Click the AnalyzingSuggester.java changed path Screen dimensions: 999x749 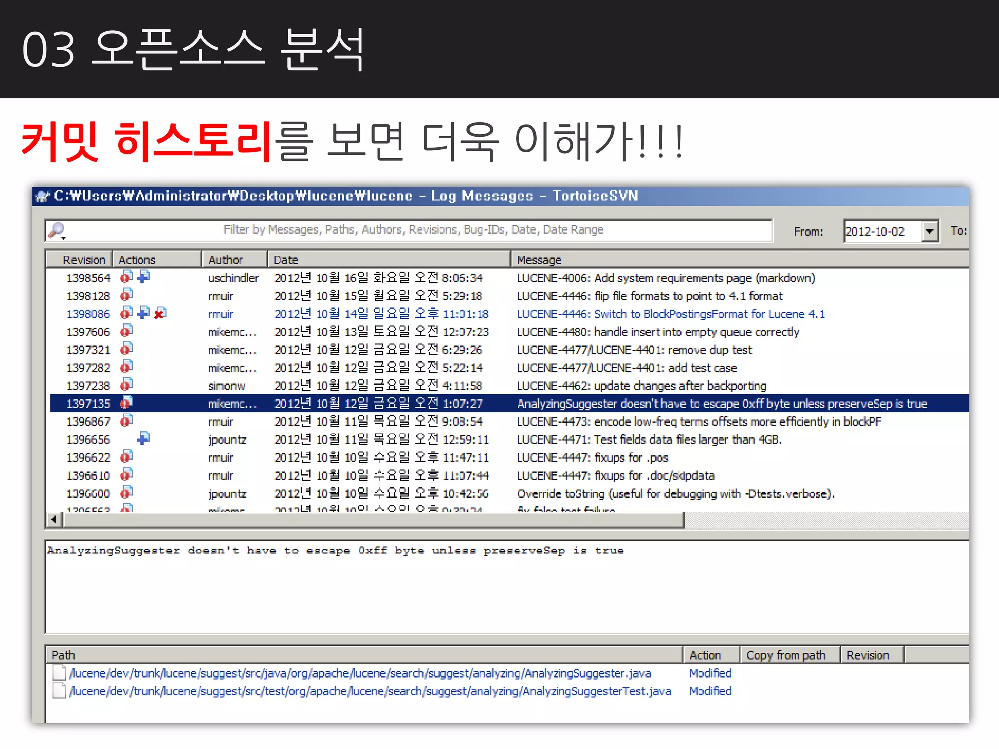[x=360, y=673]
